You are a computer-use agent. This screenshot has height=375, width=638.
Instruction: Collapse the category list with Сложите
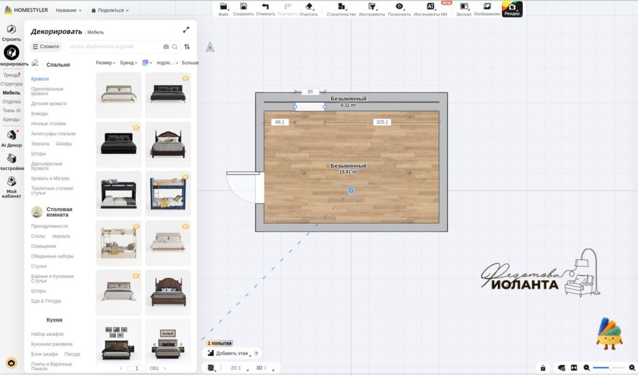tap(45, 47)
